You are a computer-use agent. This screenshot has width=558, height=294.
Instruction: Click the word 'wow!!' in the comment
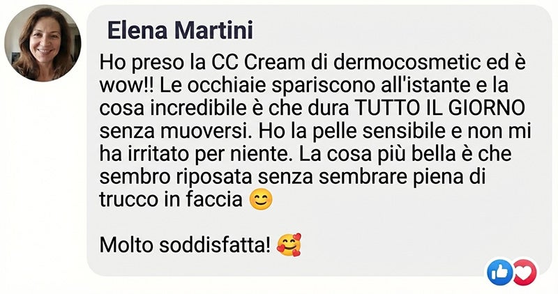128,86
